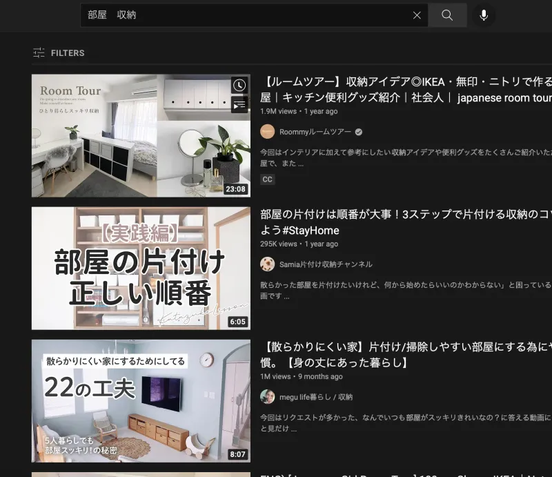Click the 22の工夫 video thumbnail
Screen dimensions: 552x477
point(141,401)
